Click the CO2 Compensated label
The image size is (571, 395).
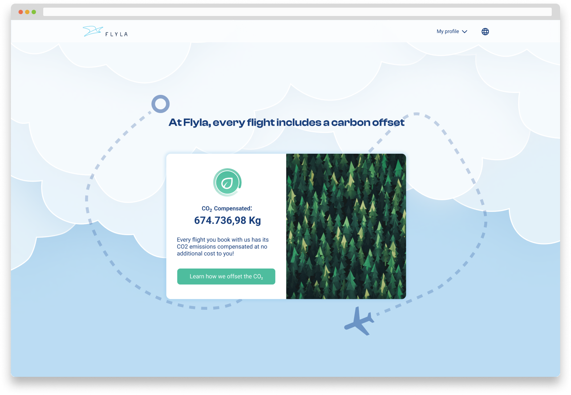pos(227,209)
